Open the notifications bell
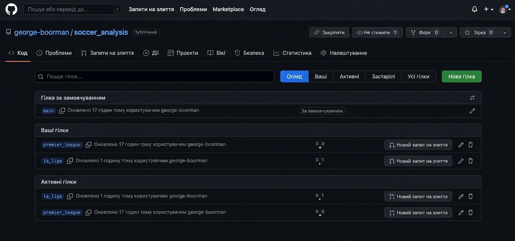 (x=474, y=9)
